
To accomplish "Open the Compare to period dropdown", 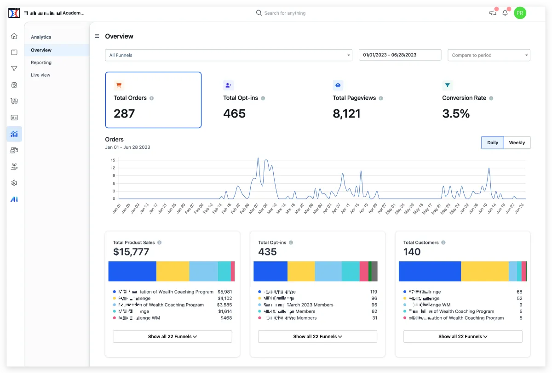I will (x=489, y=55).
